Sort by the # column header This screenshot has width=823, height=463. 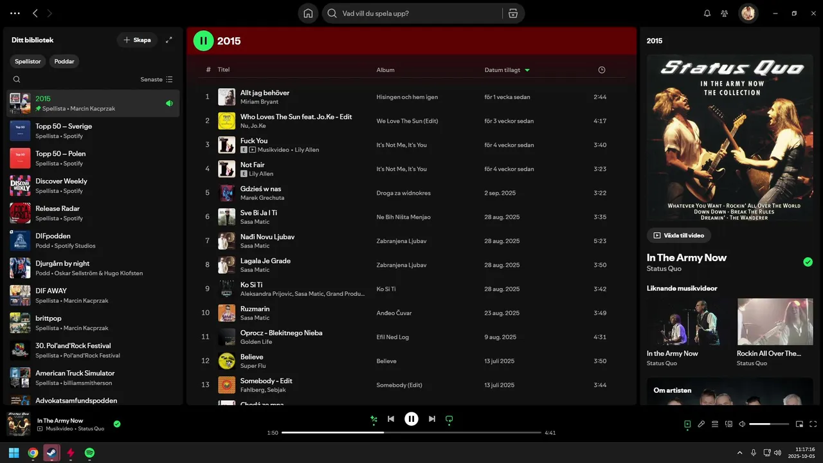[208, 70]
